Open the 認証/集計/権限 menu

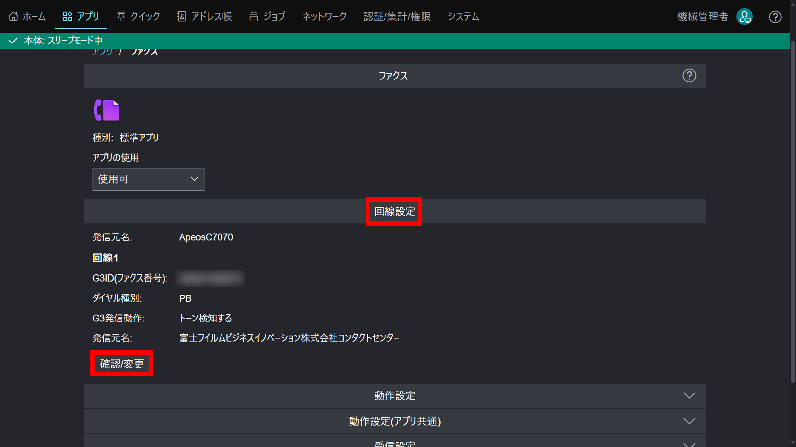[397, 16]
